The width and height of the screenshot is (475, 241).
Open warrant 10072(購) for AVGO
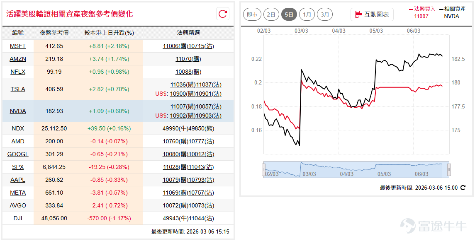(175, 205)
